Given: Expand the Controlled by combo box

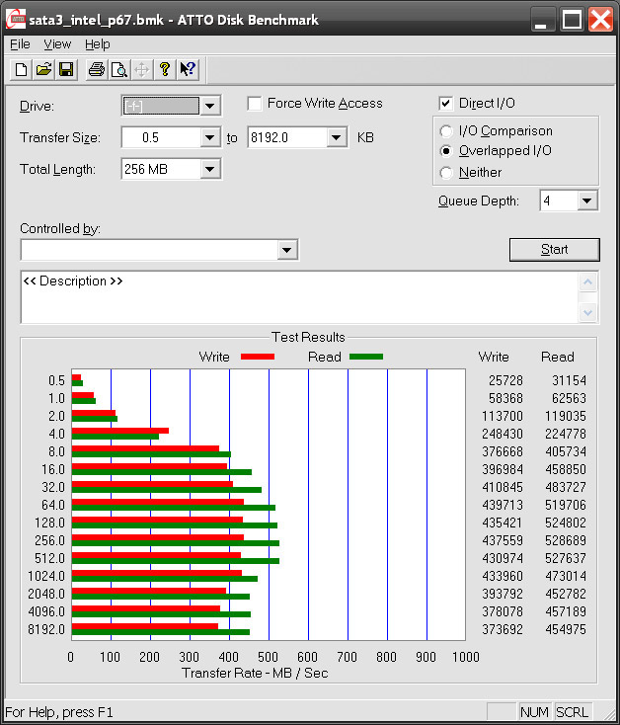Looking at the screenshot, I should [286, 250].
